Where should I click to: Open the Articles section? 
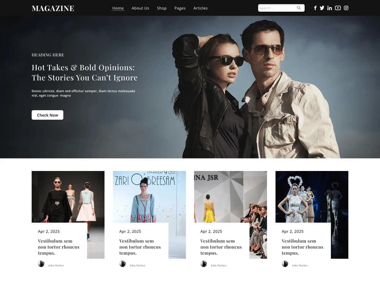point(200,8)
